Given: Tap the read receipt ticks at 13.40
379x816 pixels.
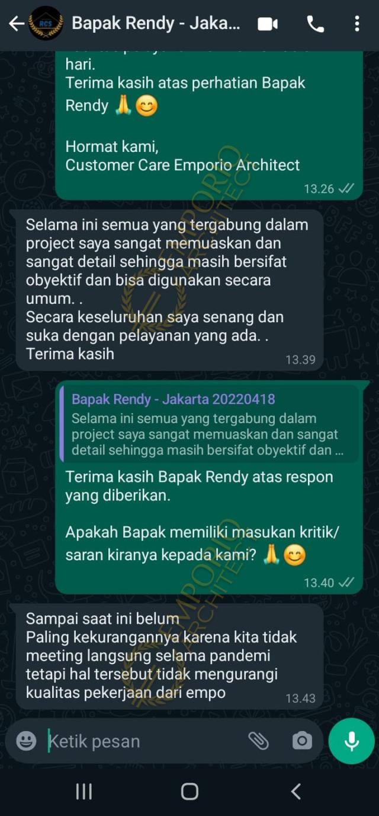Looking at the screenshot, I should 346,582.
